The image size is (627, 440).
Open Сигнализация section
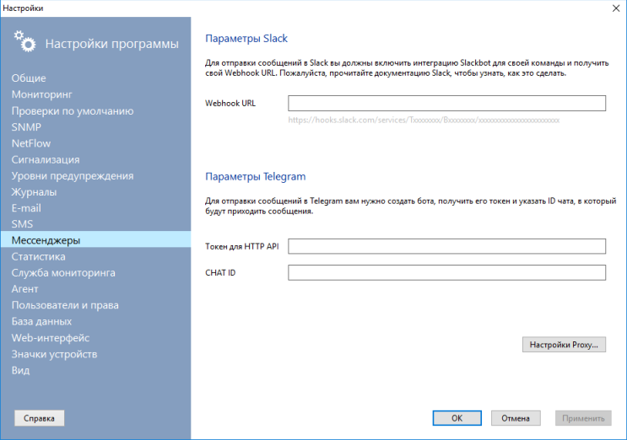pyautogui.click(x=46, y=159)
